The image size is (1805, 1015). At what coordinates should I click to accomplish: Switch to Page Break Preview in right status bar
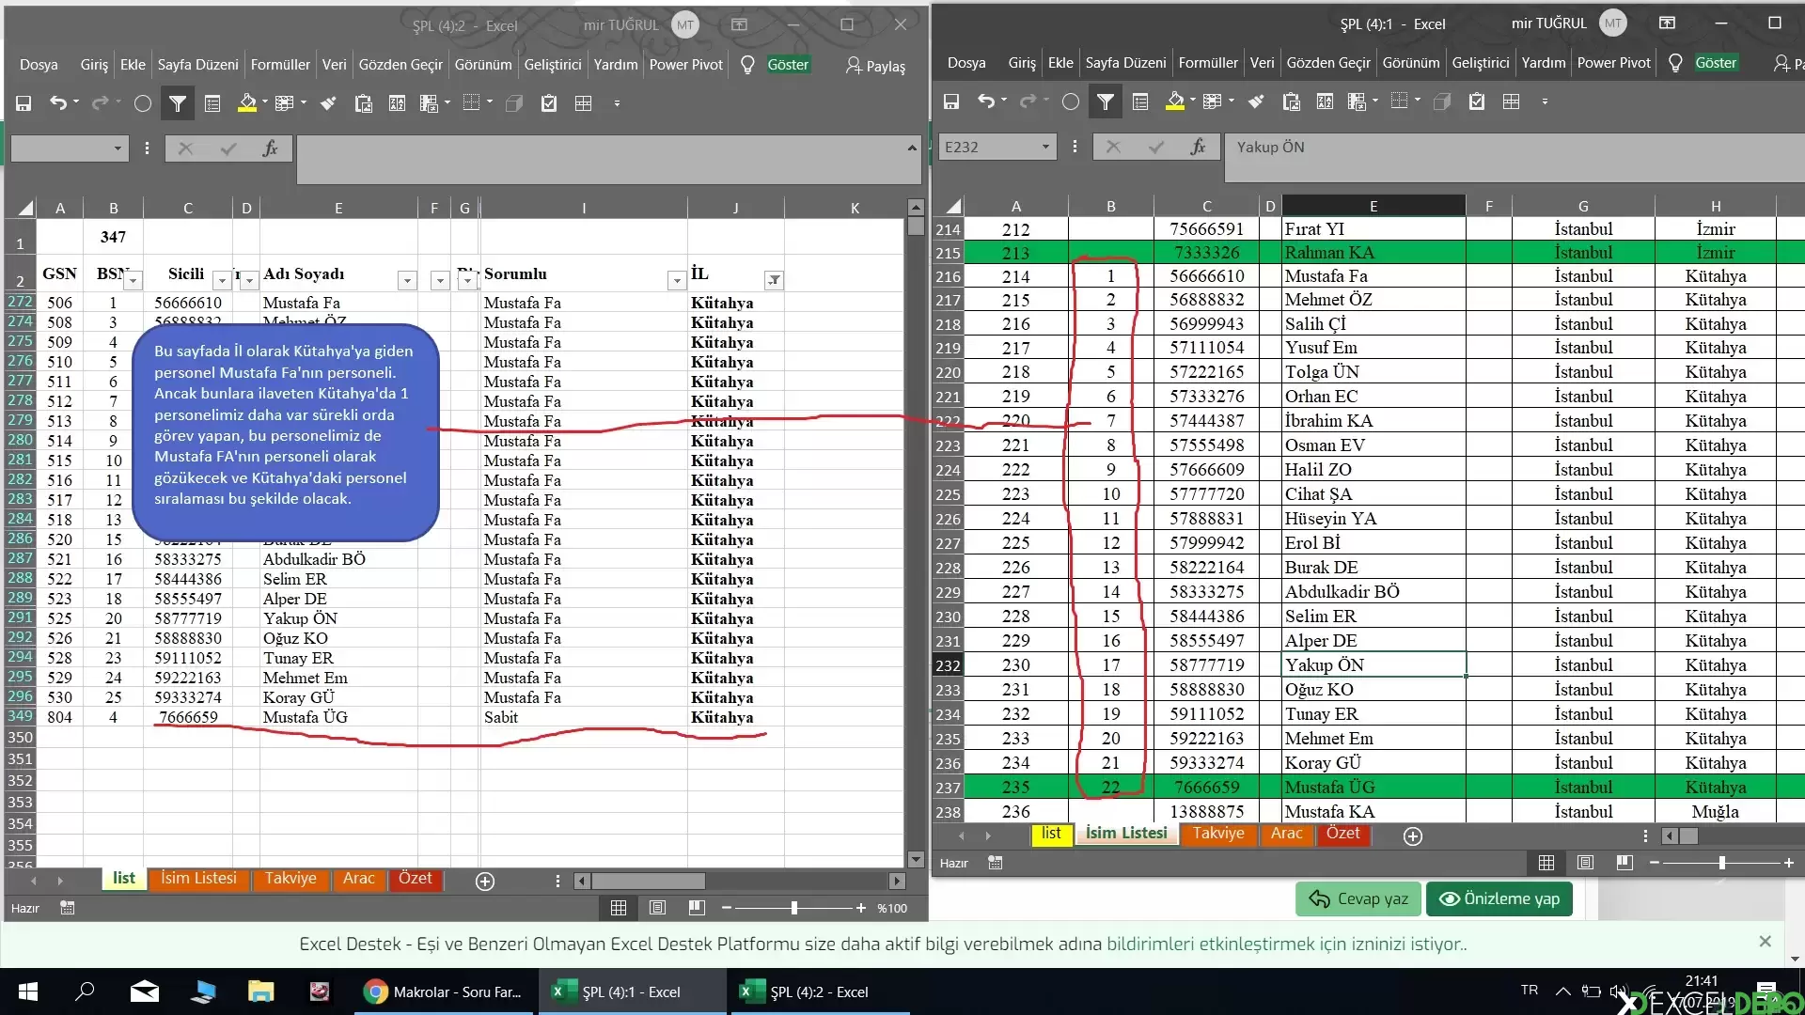1624,863
